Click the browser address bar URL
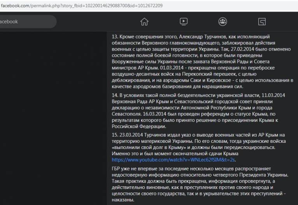Viewport: 298px width, 205px height. tap(82, 6)
